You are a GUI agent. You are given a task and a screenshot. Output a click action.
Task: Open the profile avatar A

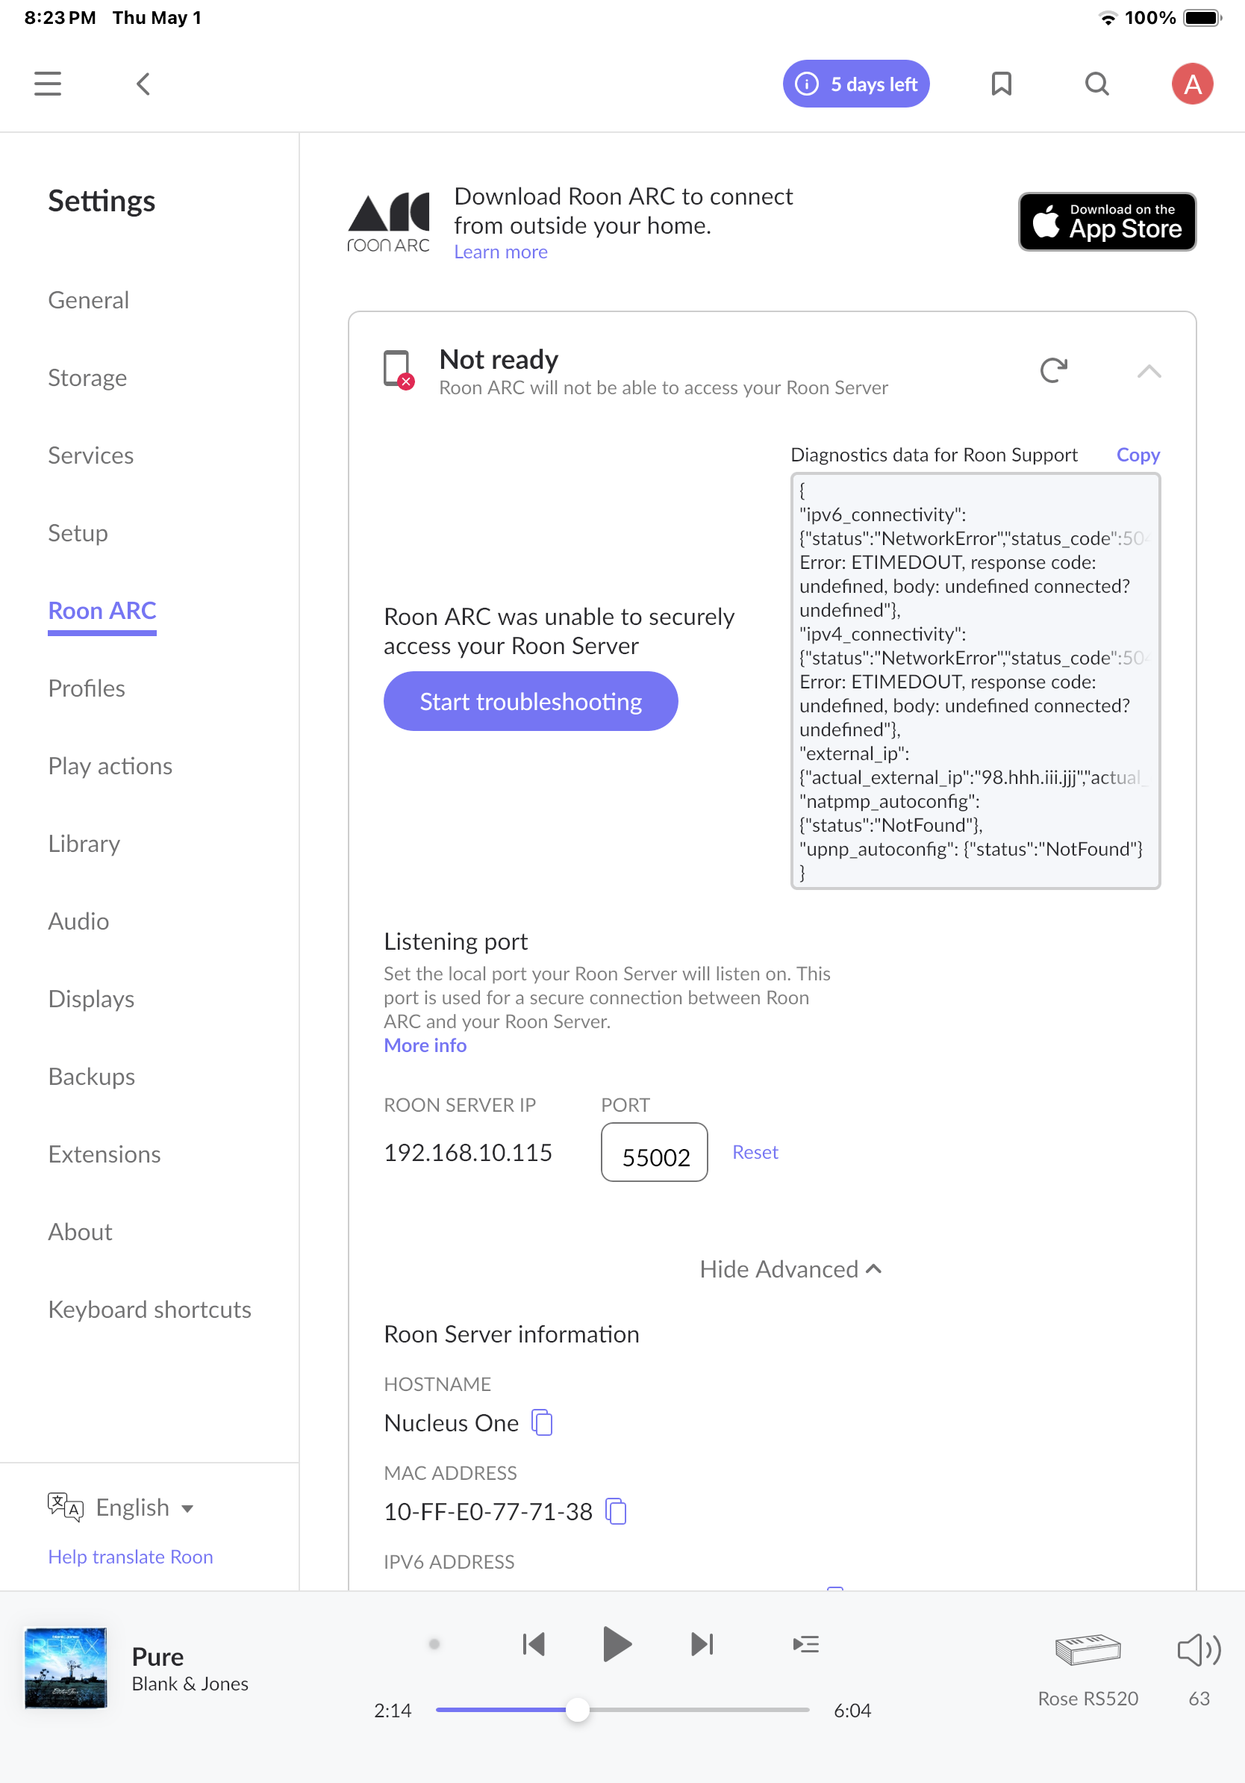(1191, 83)
